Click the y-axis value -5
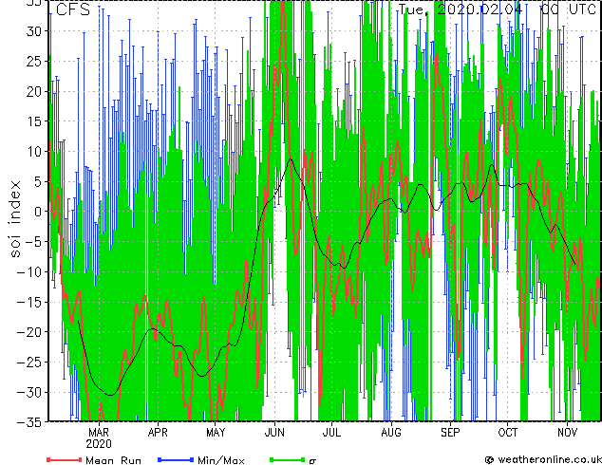Screen dimensions: 602x465 [x=33, y=242]
